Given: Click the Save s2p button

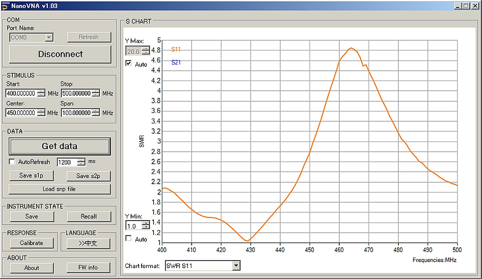Looking at the screenshot, I should pyautogui.click(x=88, y=176).
